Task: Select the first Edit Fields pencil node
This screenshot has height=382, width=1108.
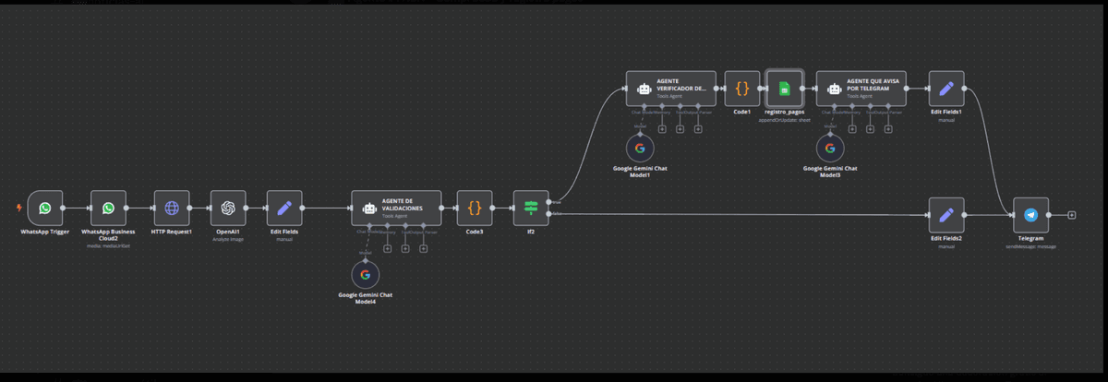Action: [284, 209]
